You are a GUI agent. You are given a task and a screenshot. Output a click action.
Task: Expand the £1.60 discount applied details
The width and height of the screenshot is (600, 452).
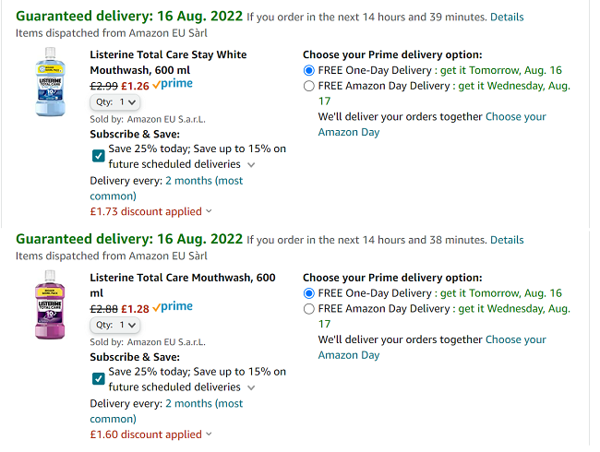150,434
